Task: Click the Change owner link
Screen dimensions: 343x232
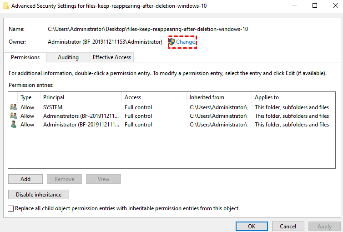Action: (x=186, y=42)
